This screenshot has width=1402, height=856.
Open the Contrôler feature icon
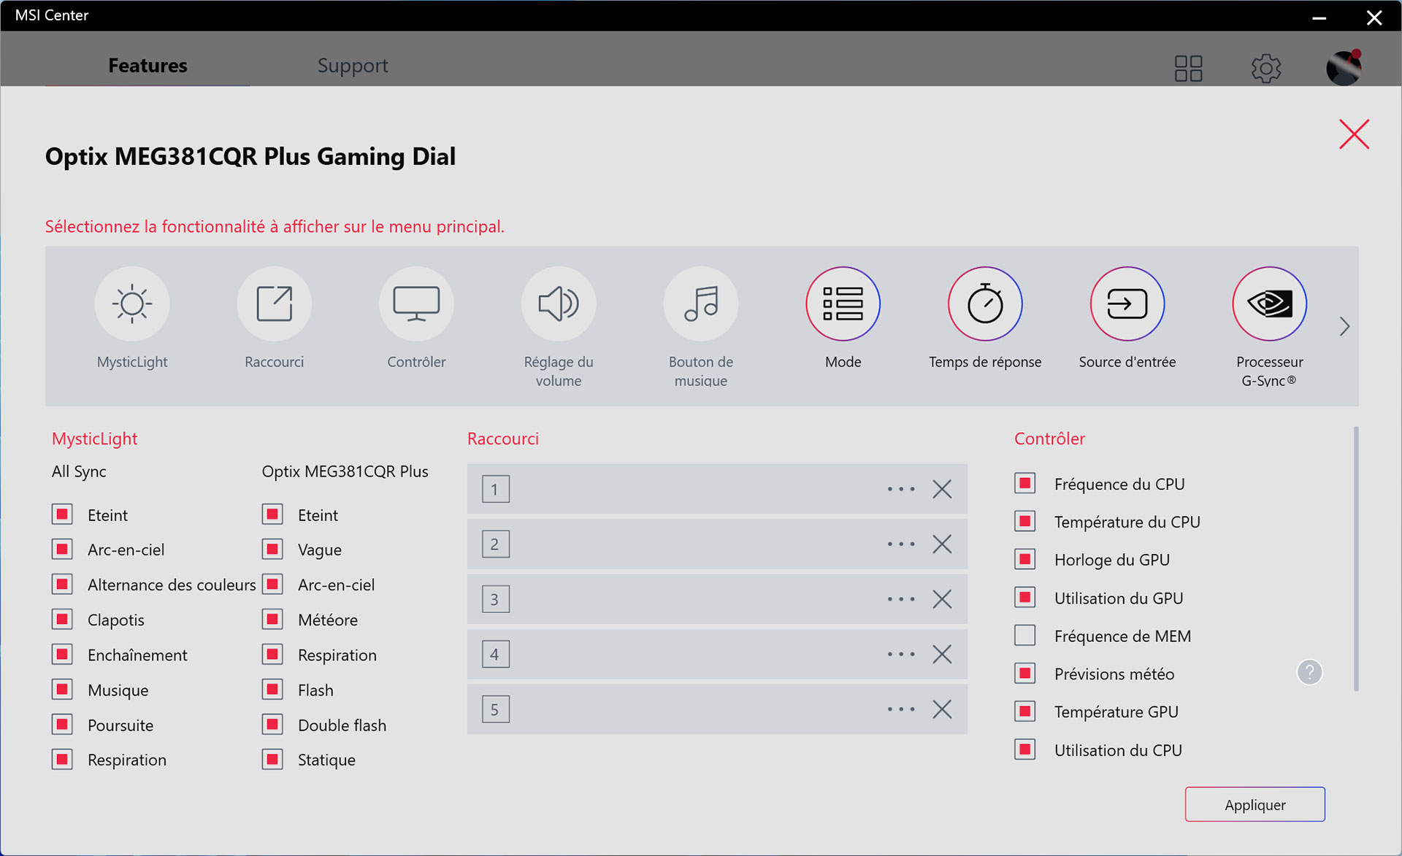coord(416,304)
